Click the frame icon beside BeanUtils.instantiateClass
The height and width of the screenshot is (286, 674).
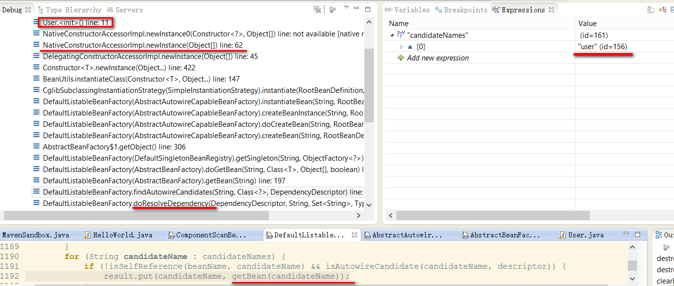[x=36, y=79]
